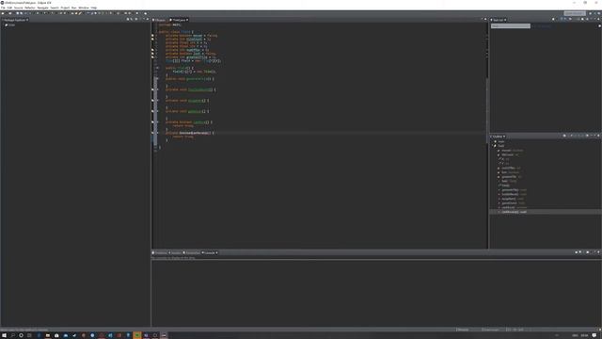Open the Windows notification center icon
This screenshot has height=339, width=602.
pos(594,335)
